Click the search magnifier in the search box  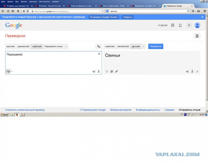click(x=188, y=11)
